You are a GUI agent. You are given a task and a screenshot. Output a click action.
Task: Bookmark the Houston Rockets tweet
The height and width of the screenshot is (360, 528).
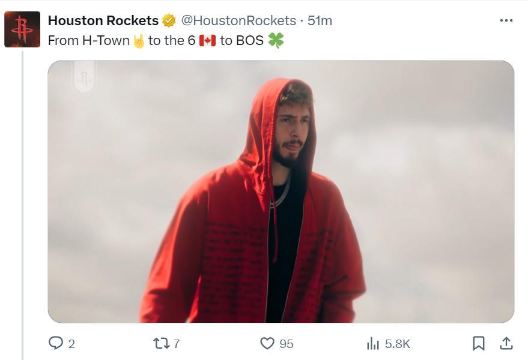click(x=479, y=343)
